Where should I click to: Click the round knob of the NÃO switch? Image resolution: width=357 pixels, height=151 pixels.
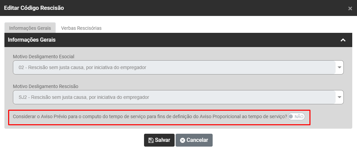(x=291, y=116)
